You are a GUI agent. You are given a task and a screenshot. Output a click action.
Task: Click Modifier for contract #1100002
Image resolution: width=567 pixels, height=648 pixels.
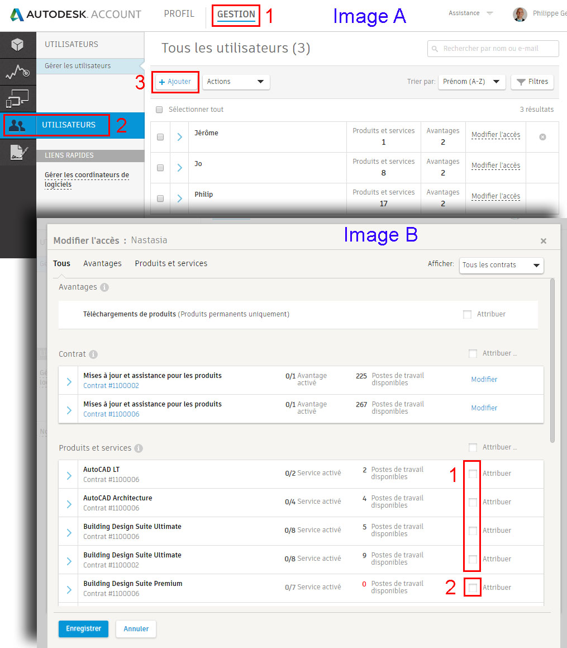click(484, 380)
